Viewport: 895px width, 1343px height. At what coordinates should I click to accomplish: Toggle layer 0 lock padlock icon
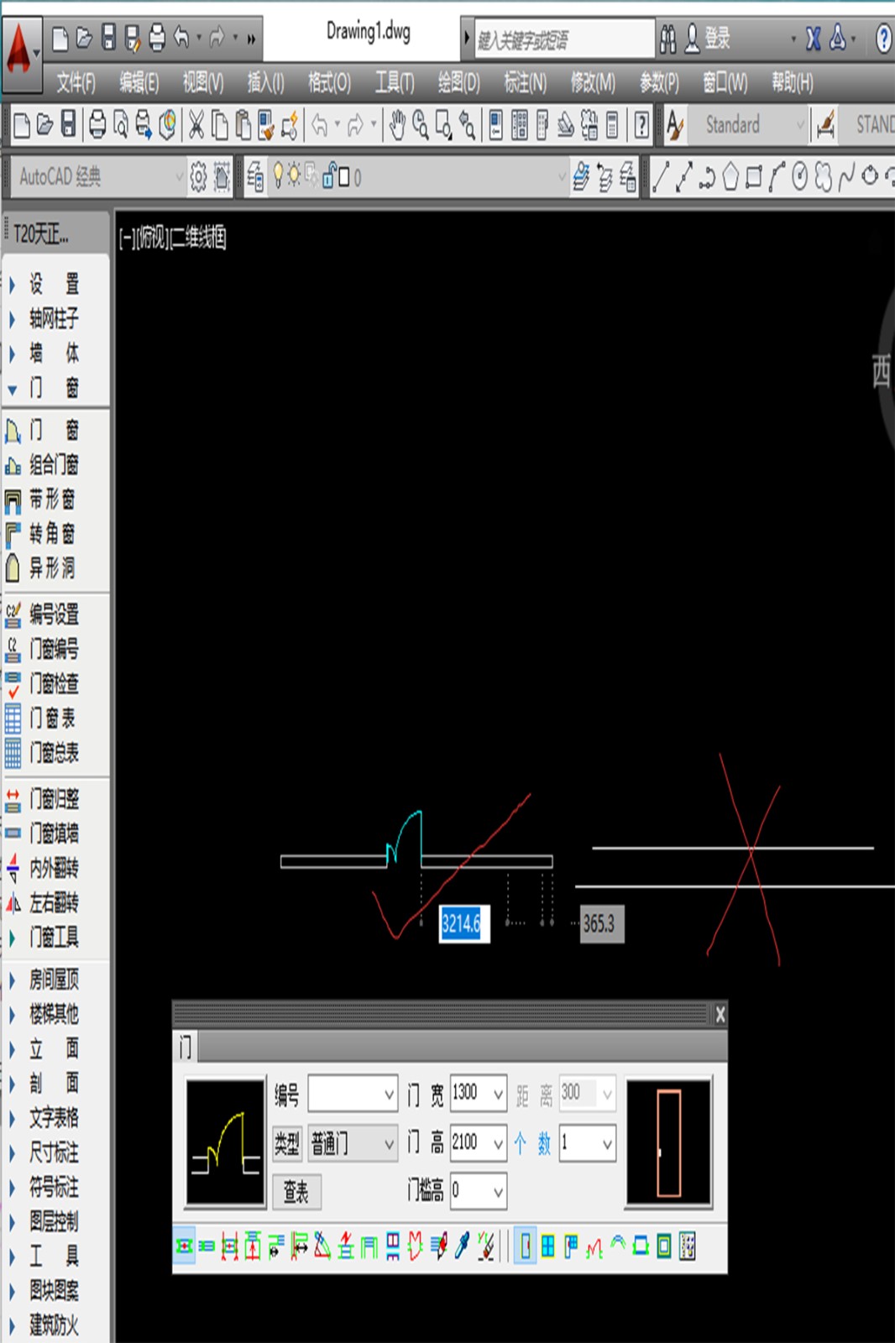tap(329, 176)
